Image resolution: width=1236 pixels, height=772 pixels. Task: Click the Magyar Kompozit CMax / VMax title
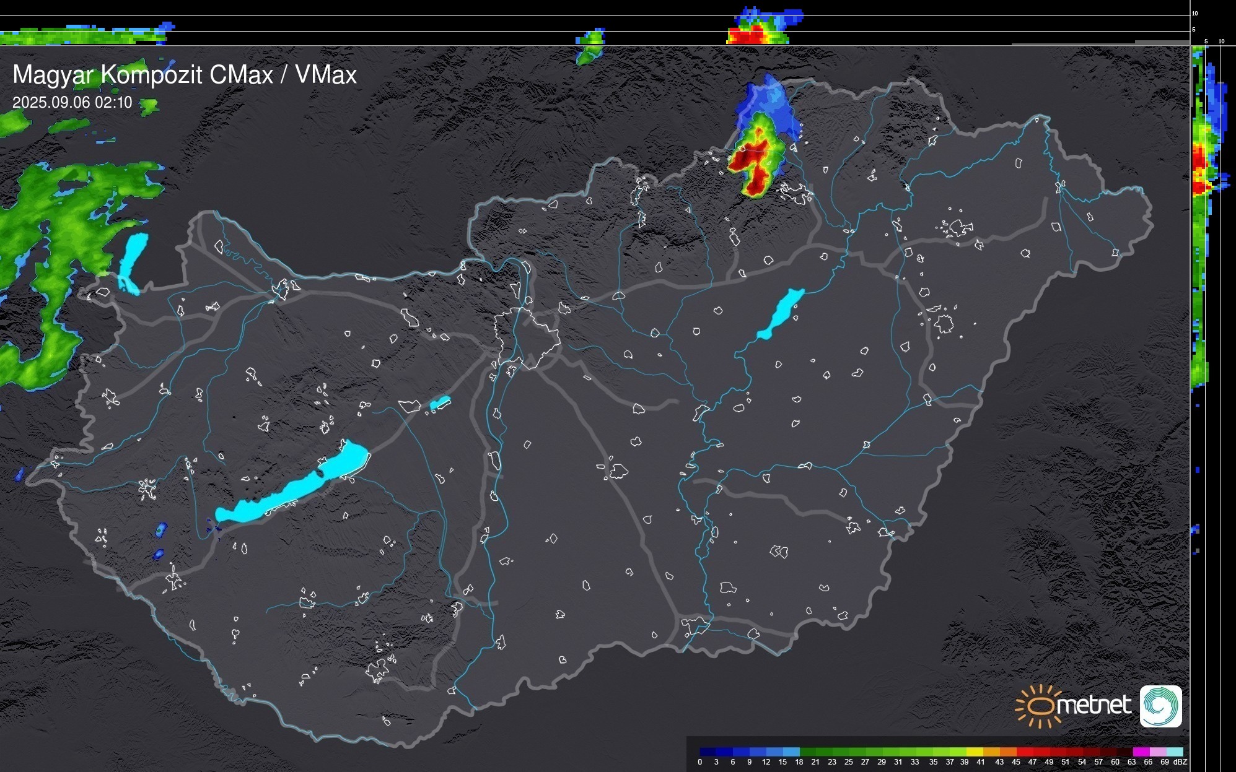click(x=185, y=75)
